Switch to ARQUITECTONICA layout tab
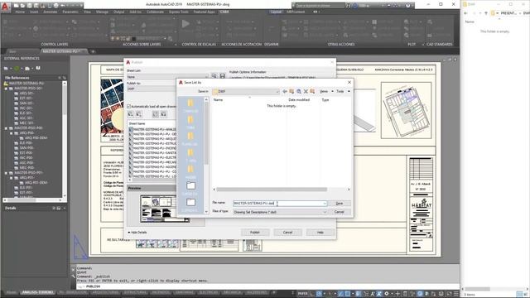 [x=105, y=292]
